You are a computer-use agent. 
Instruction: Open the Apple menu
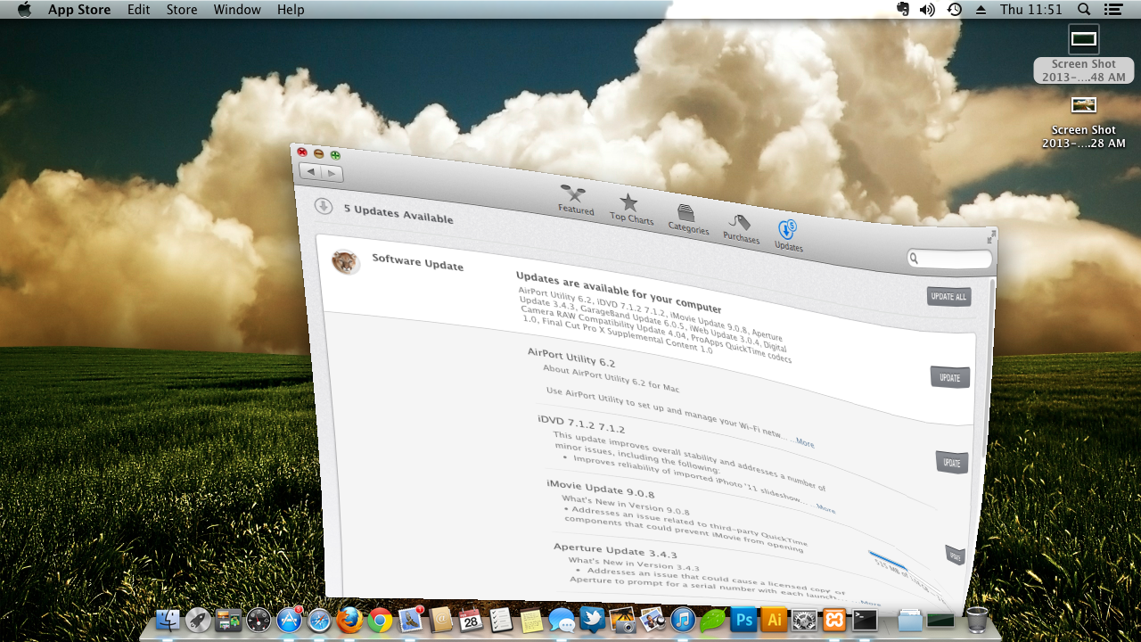click(24, 10)
